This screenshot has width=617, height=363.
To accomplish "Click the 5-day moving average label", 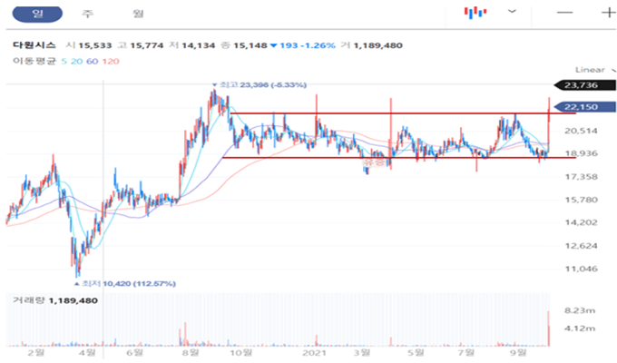I will pos(64,62).
